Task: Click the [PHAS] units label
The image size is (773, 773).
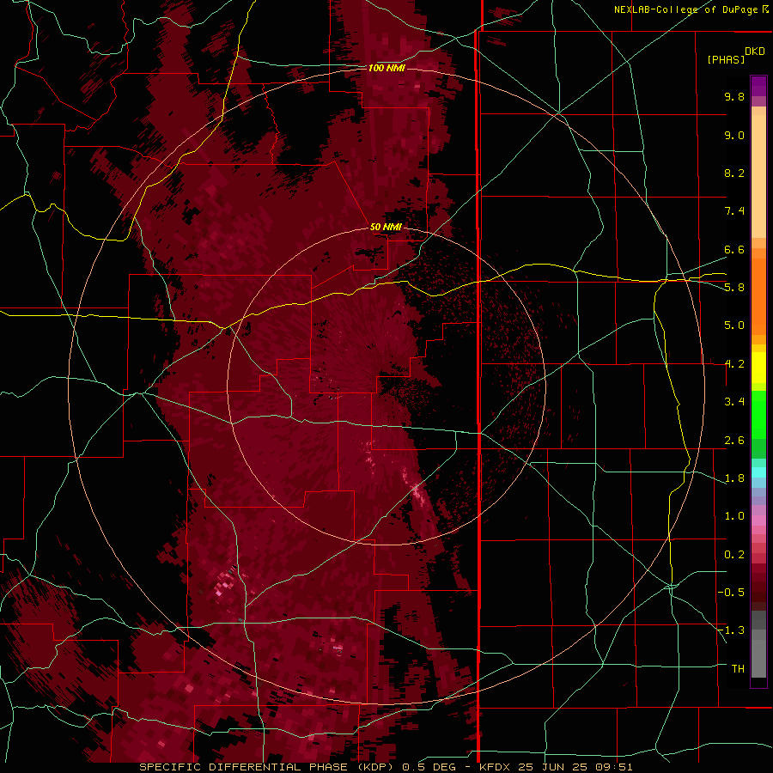Action: 726,59
